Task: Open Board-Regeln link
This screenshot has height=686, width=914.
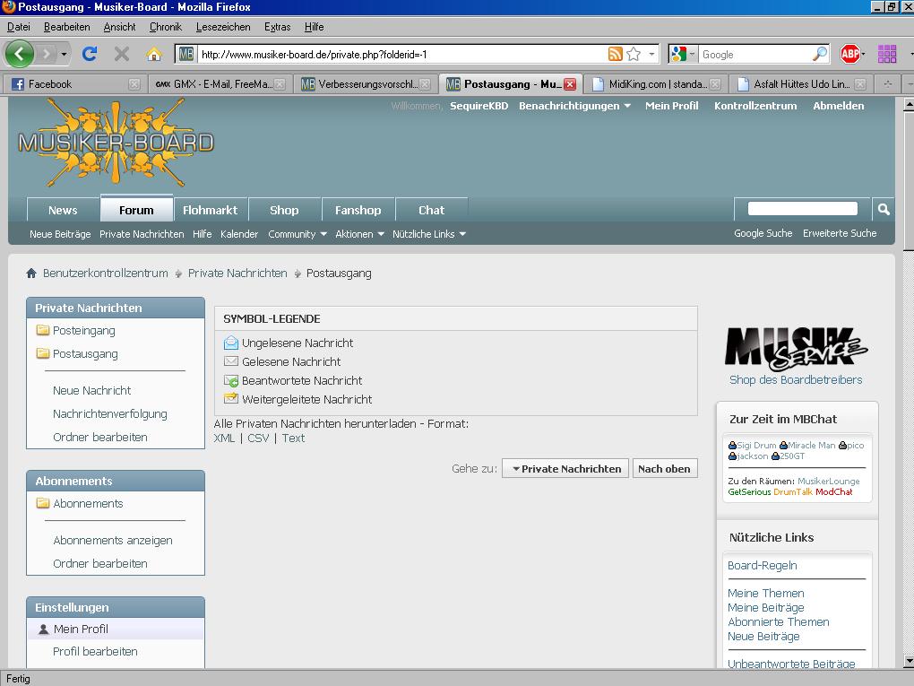Action: click(x=763, y=565)
